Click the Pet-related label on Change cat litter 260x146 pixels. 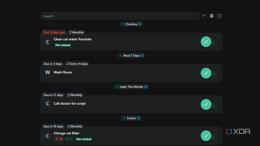click(x=84, y=139)
